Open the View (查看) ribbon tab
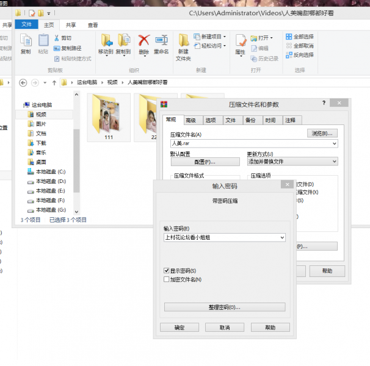Viewport: 370px width, 366px height. click(x=93, y=25)
